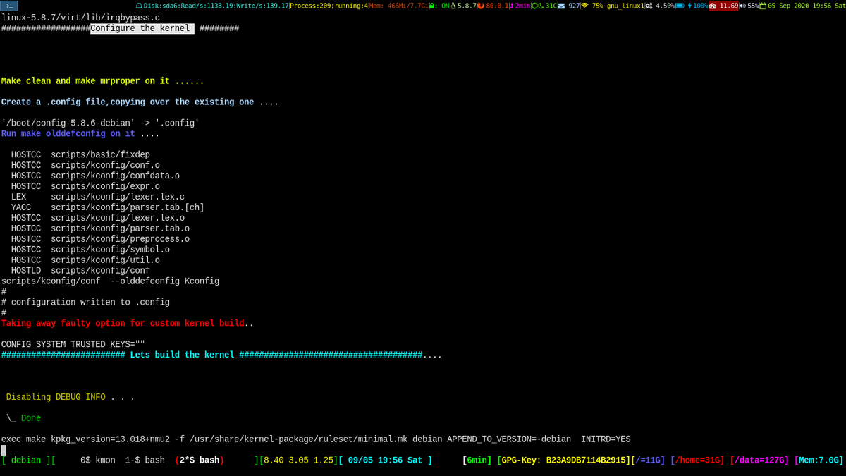Screen dimensions: 846x476
Task: Click the 19:56 Sat clock in top bar
Action: (x=829, y=6)
